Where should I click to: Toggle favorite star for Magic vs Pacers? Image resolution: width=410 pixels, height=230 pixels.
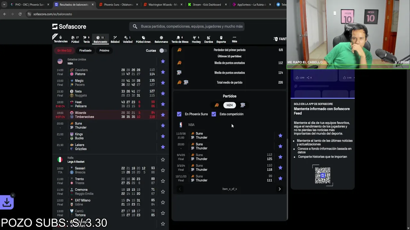[163, 83]
